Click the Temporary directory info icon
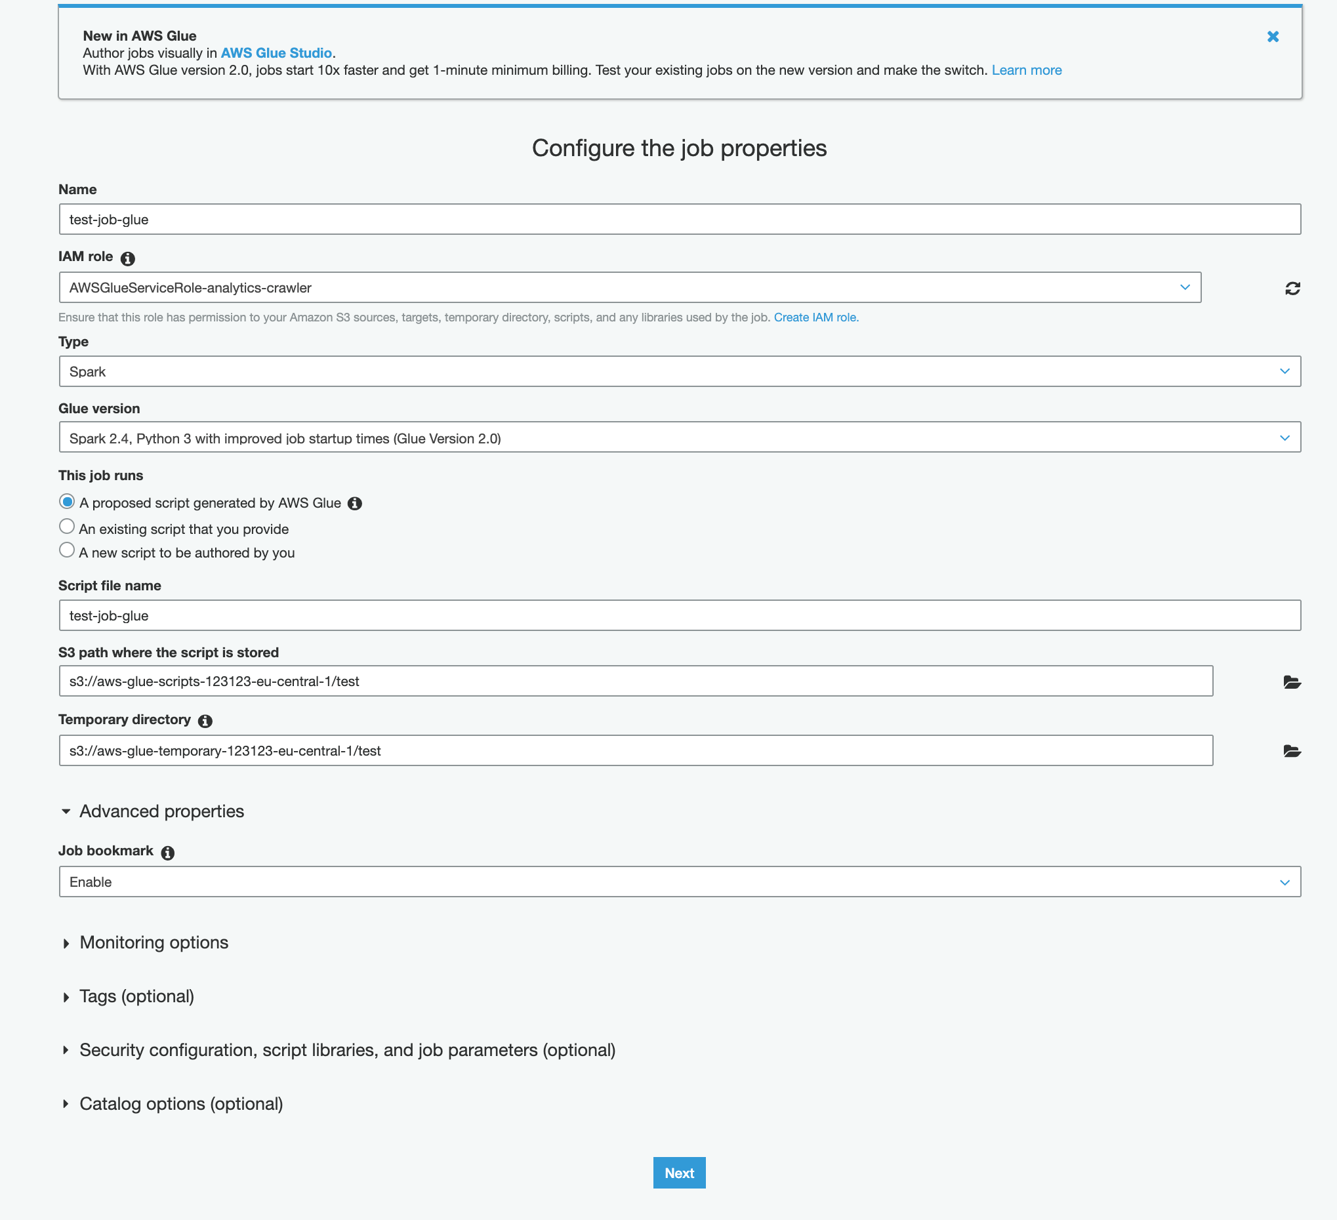Image resolution: width=1337 pixels, height=1220 pixels. point(205,722)
